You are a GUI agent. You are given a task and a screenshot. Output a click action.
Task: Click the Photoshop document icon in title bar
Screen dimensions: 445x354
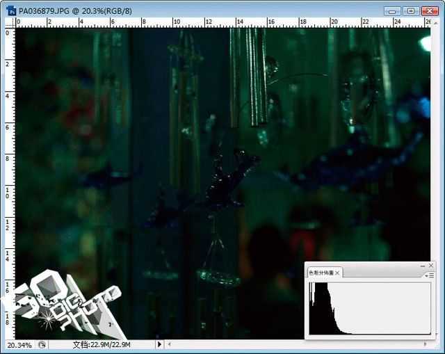click(x=11, y=11)
